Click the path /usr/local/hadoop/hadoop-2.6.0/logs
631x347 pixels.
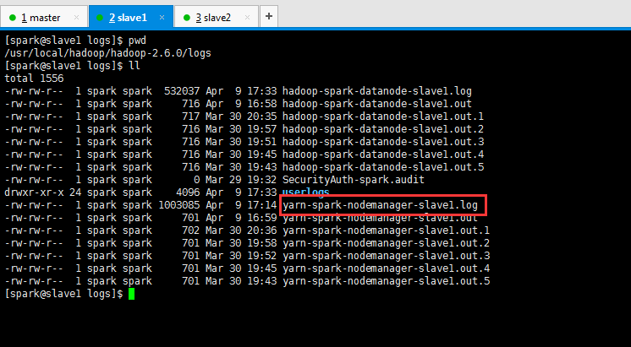107,53
